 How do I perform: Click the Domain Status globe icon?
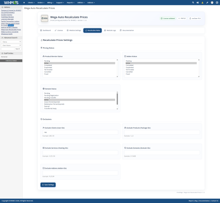tap(43, 89)
